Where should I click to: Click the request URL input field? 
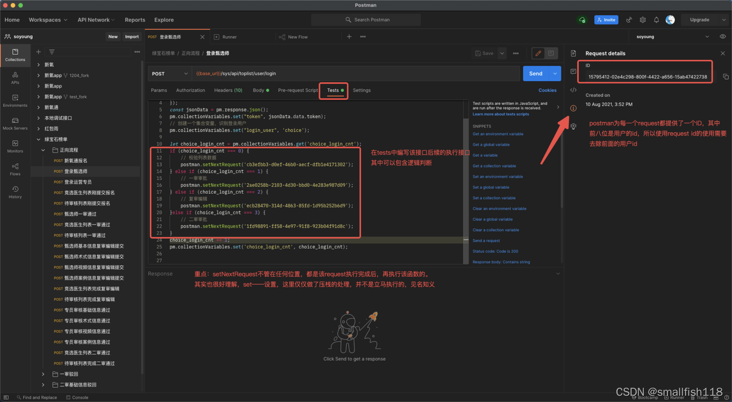point(356,73)
